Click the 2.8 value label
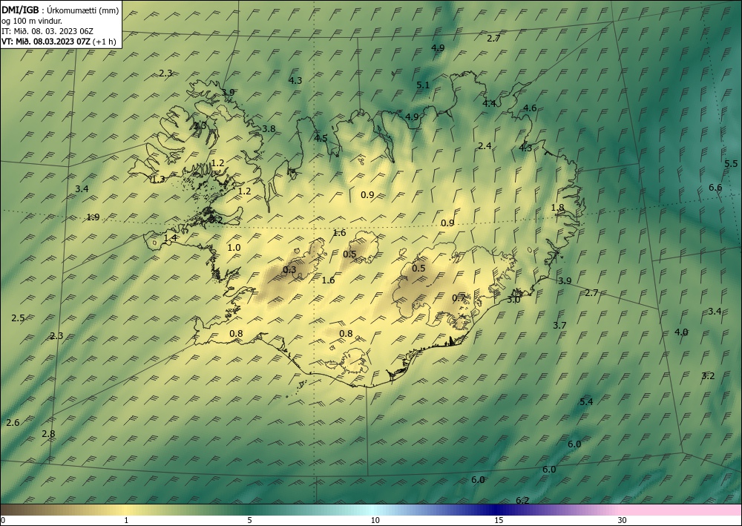Image resolution: width=742 pixels, height=526 pixels. tap(48, 433)
